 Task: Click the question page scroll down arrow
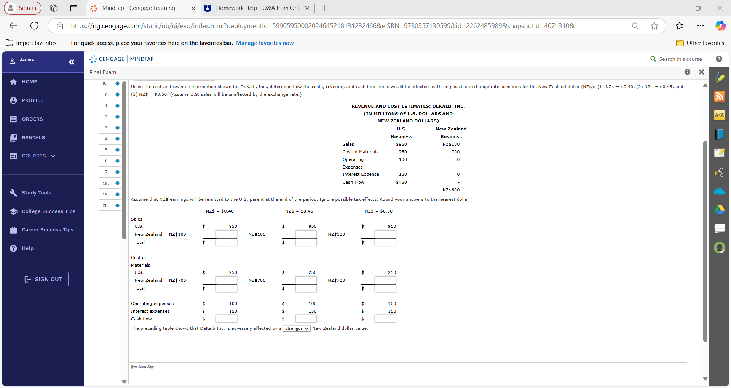pyautogui.click(x=705, y=379)
